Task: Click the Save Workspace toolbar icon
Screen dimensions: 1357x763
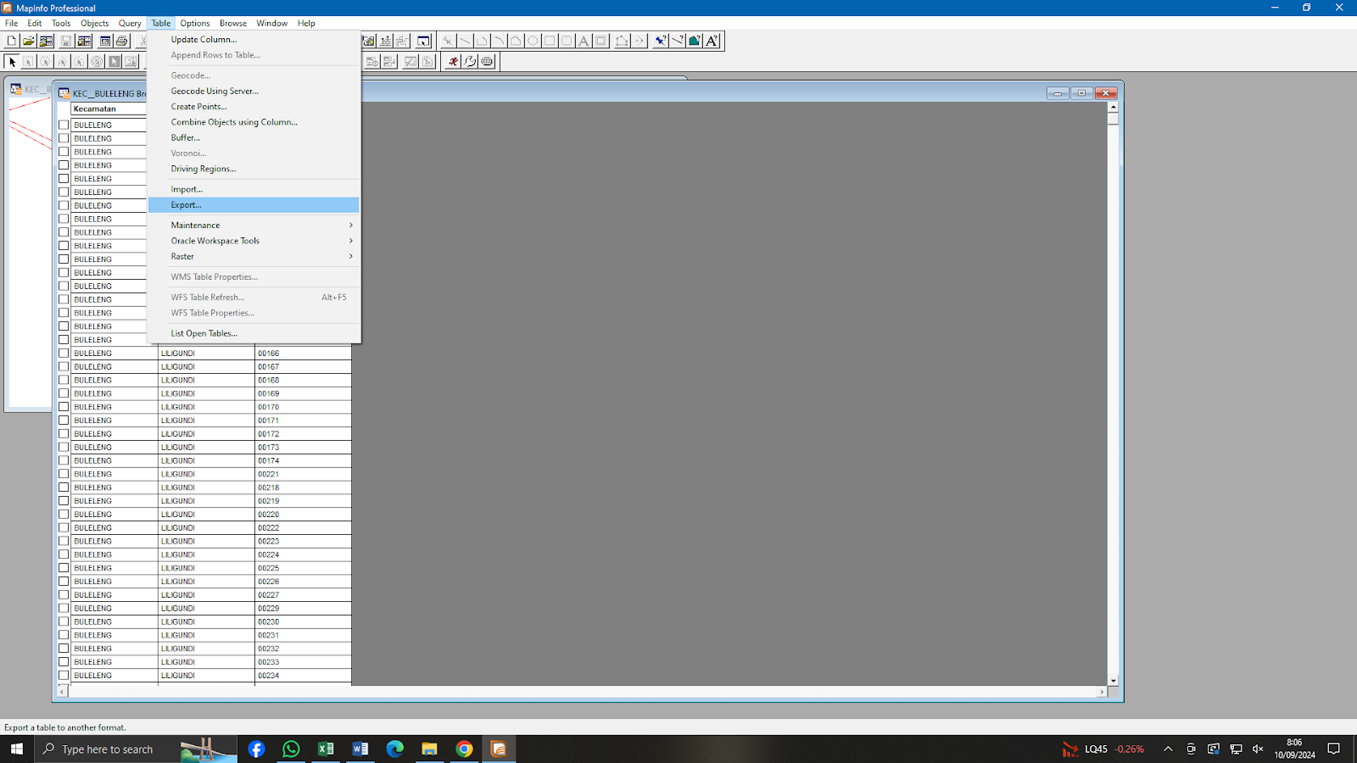Action: point(85,41)
